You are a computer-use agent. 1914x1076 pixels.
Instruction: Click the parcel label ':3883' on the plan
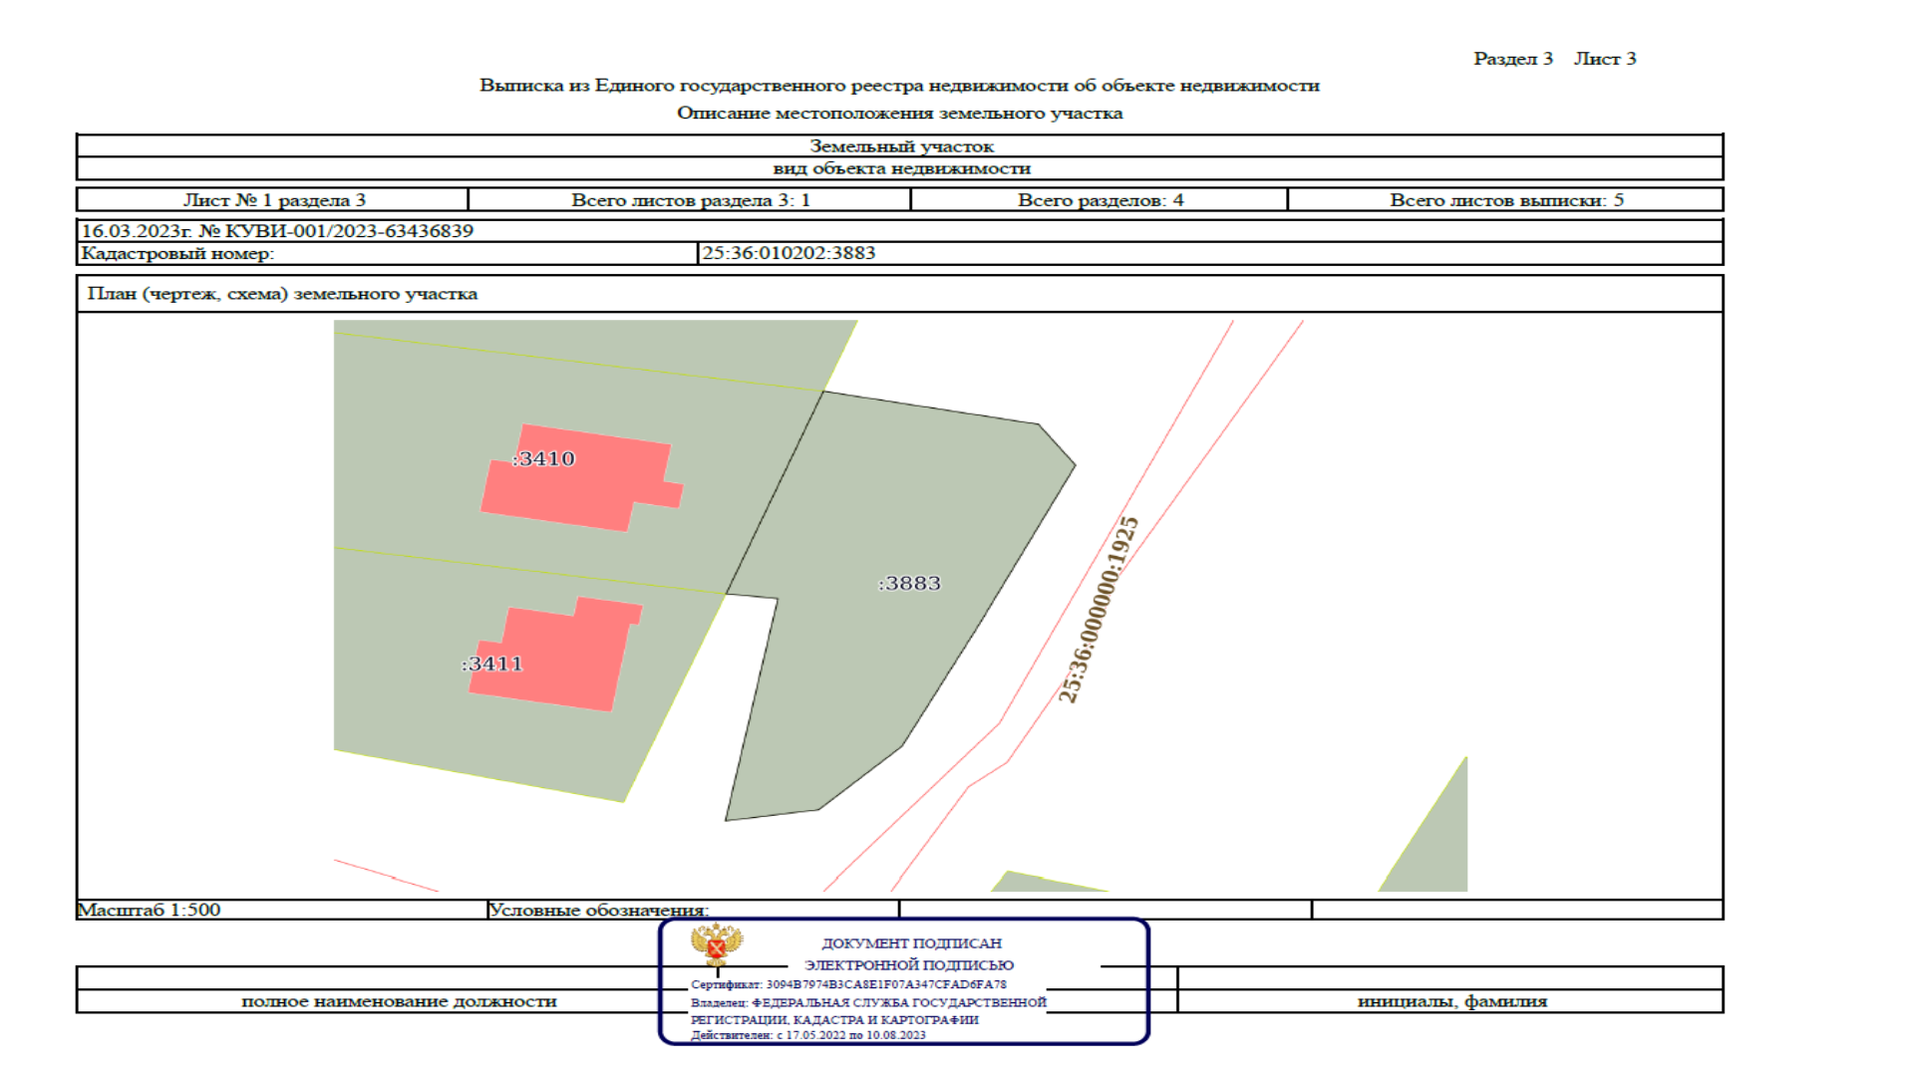pyautogui.click(x=909, y=584)
